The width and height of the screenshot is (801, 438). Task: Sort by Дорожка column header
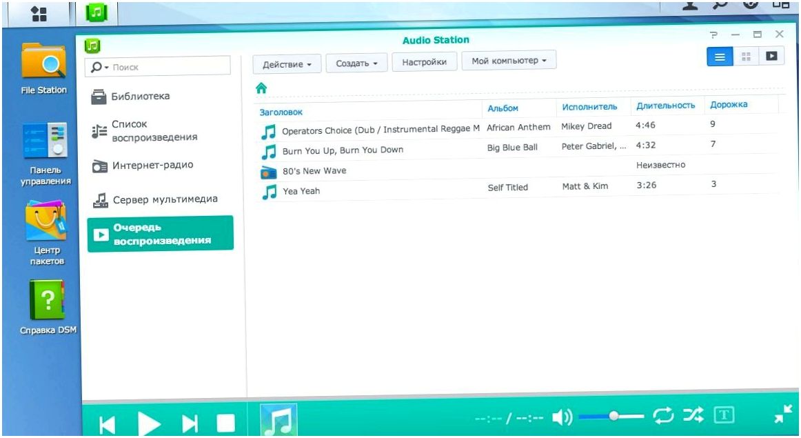click(729, 104)
